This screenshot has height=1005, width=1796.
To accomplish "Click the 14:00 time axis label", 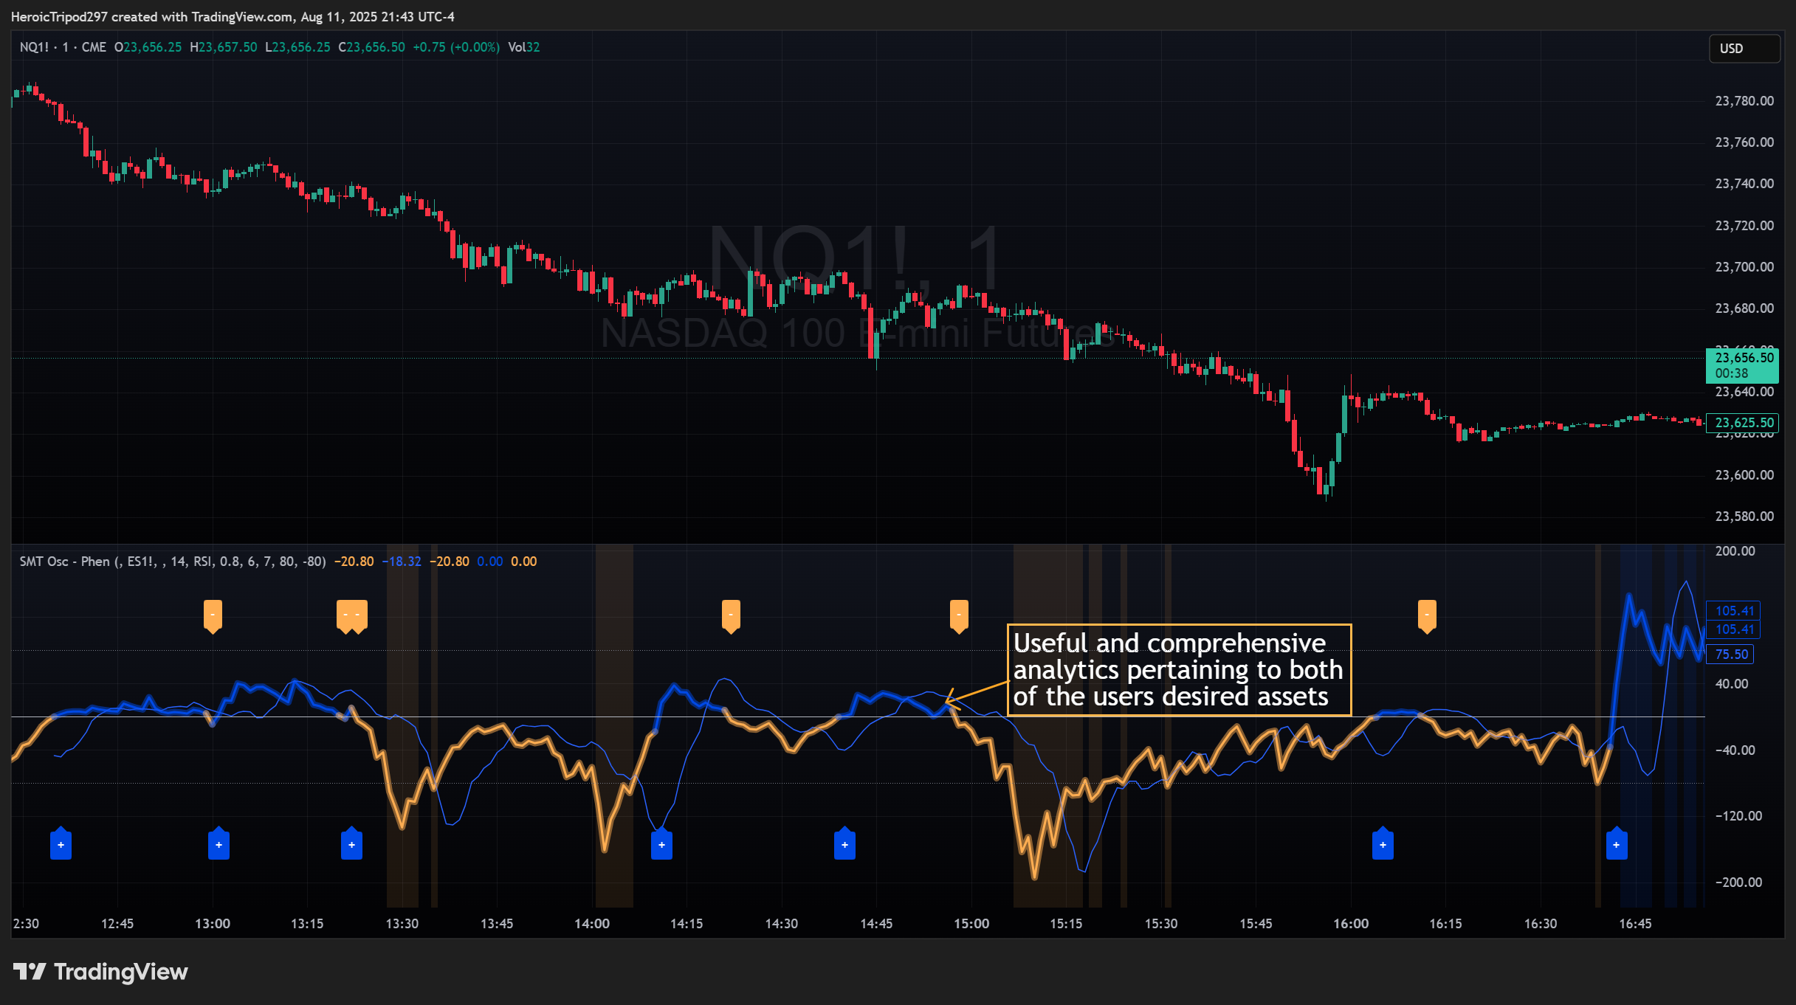I will [592, 924].
